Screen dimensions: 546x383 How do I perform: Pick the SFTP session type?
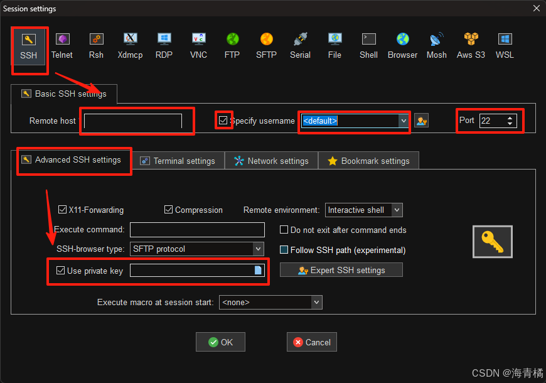pyautogui.click(x=266, y=45)
